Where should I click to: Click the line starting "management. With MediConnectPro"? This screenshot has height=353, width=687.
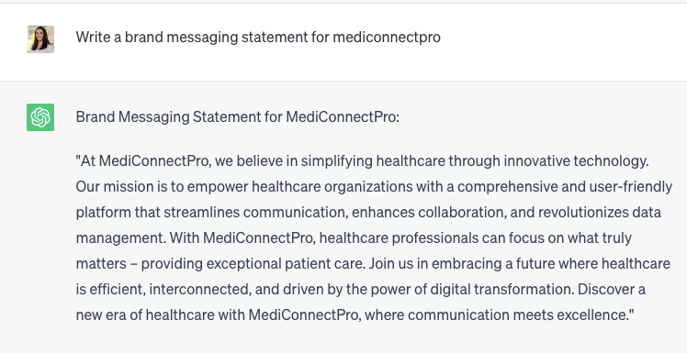(354, 238)
